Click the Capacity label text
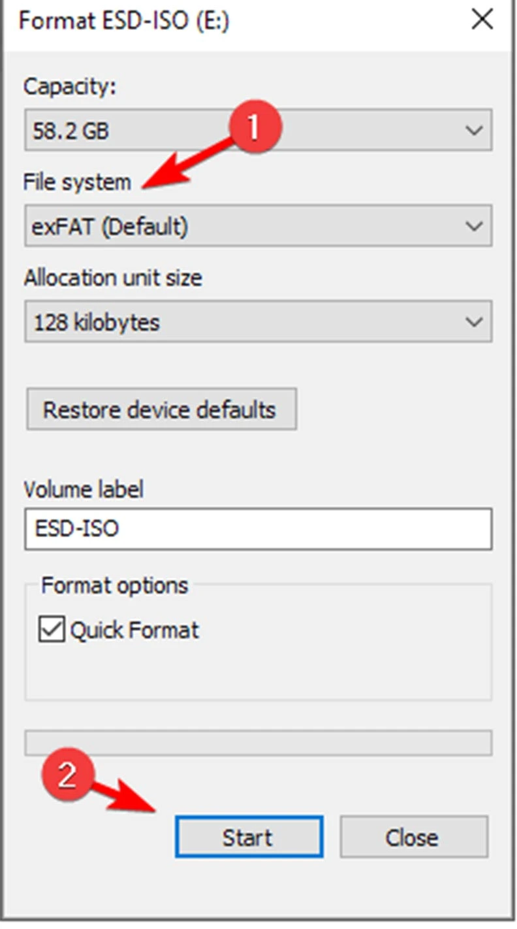Screen dimensions: 517x929 [70, 86]
